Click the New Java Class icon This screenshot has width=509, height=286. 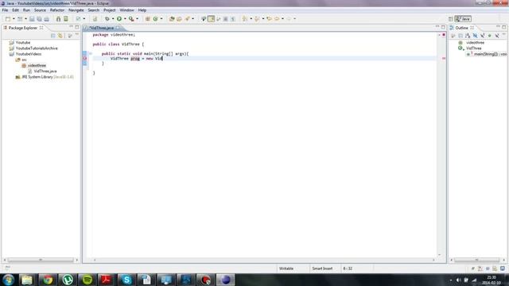[x=156, y=19]
